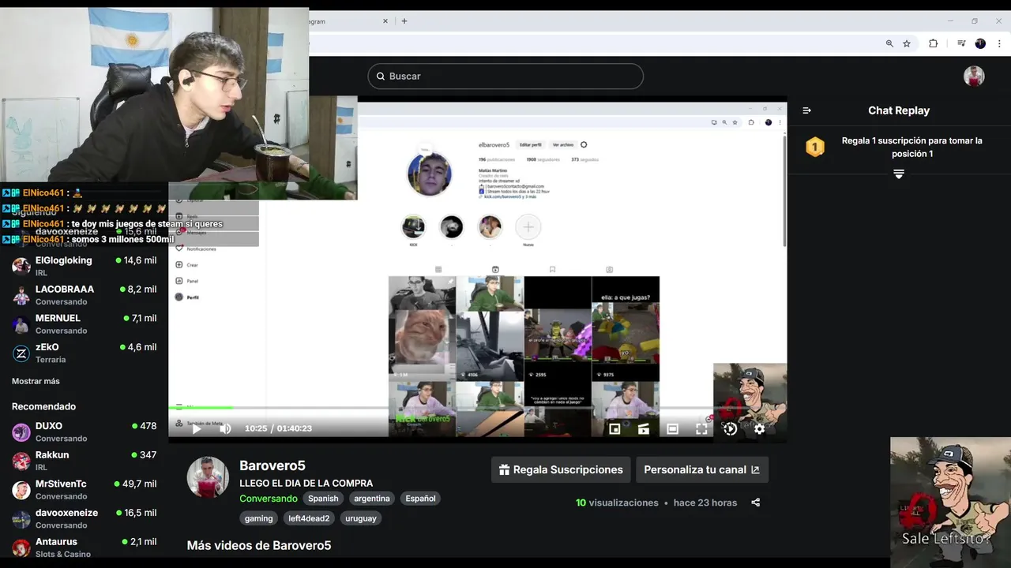Open recommended channel Antaurus
The height and width of the screenshot is (568, 1011).
point(85,547)
